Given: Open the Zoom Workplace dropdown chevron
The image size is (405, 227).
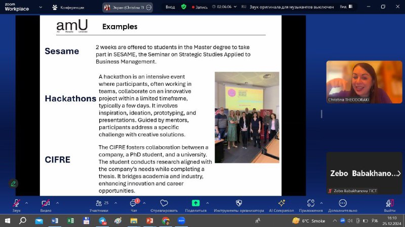Looking at the screenshot, I should pos(40,7).
